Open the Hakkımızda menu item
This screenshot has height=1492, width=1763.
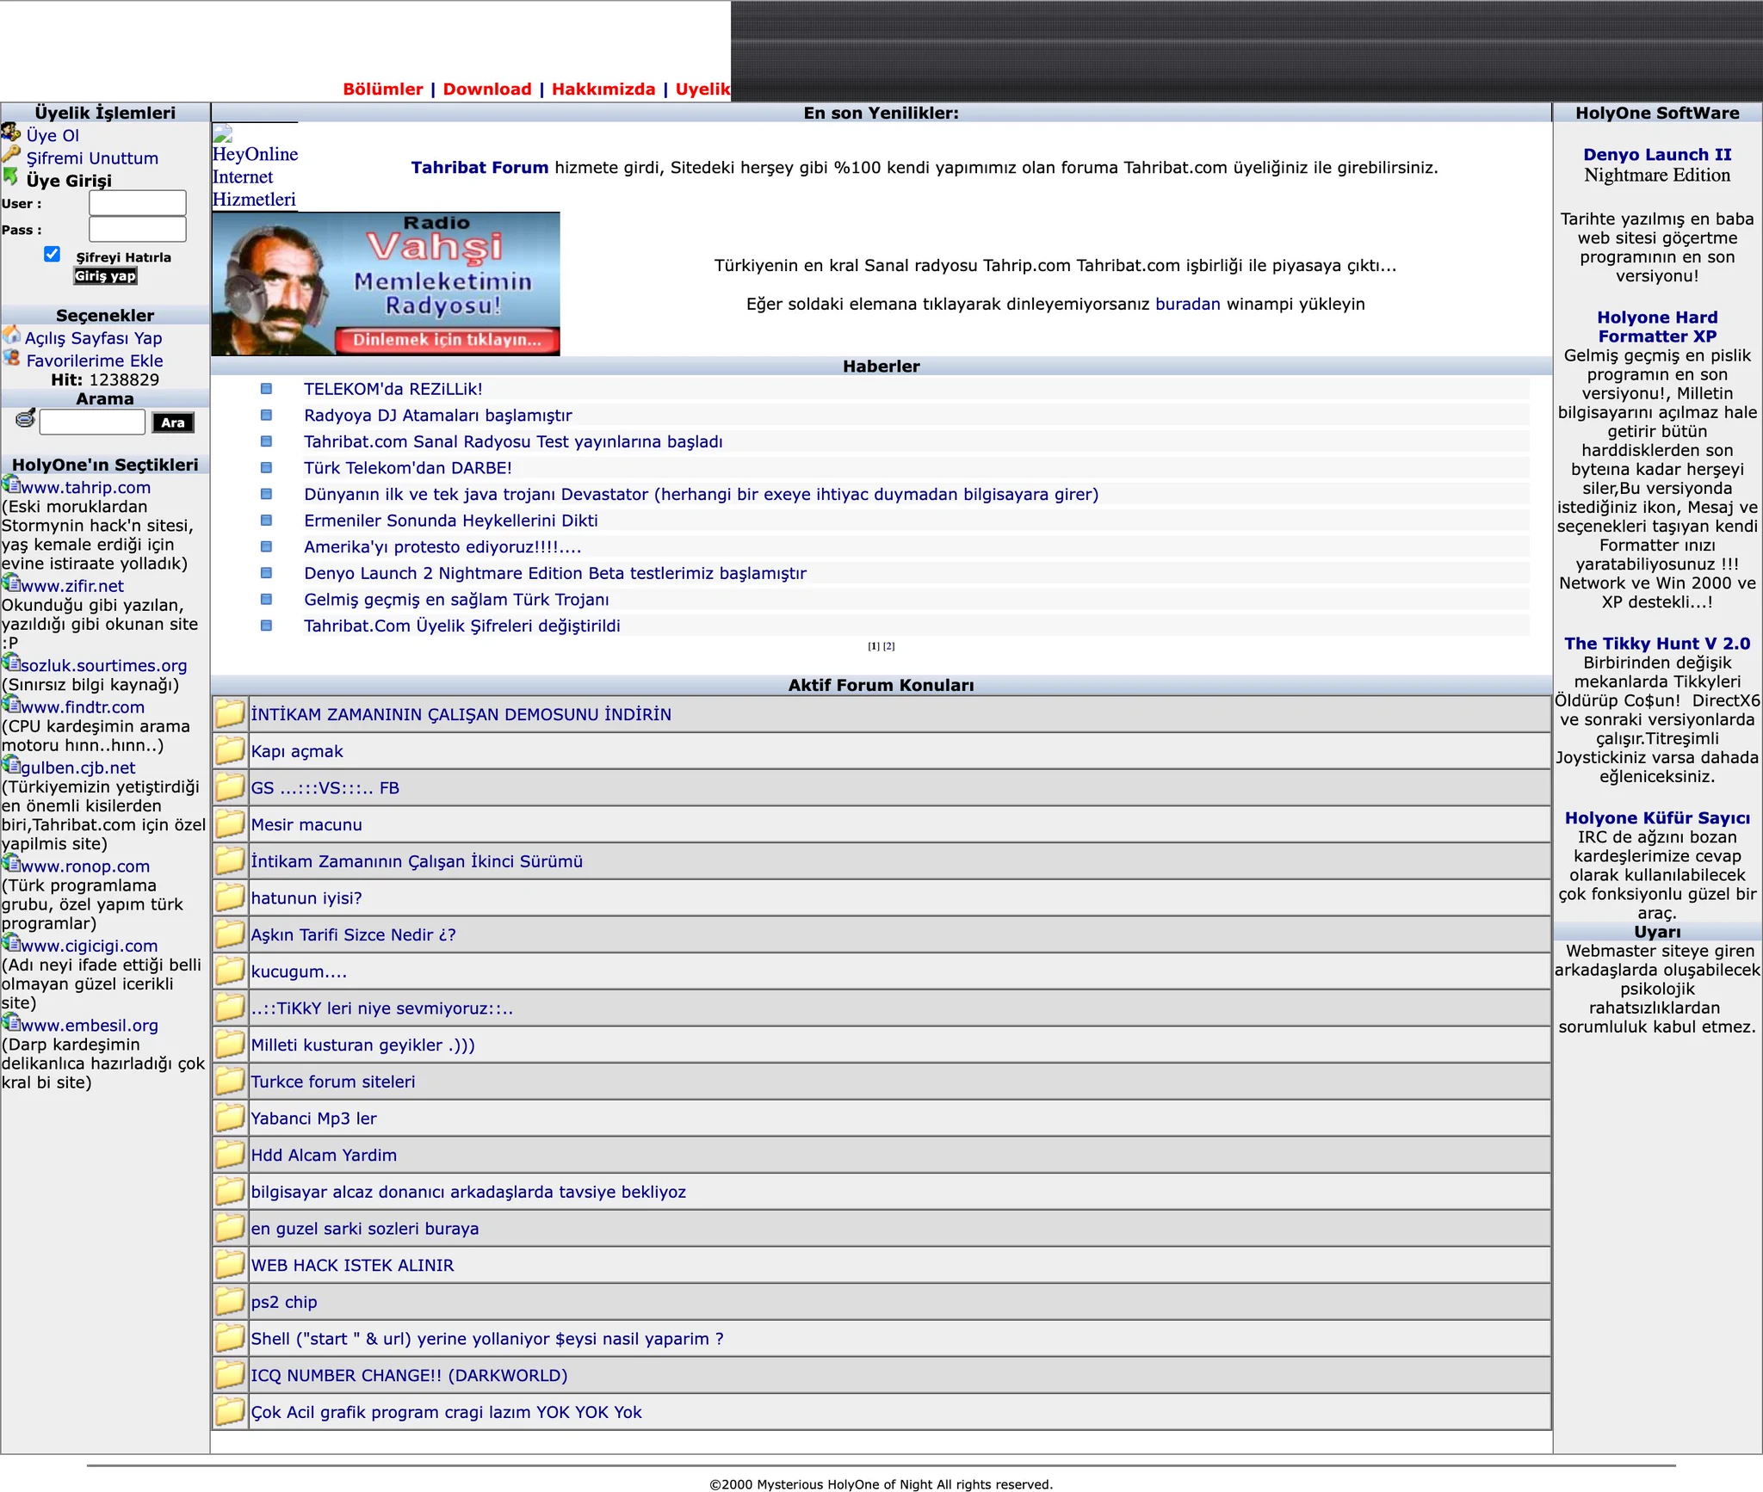pyautogui.click(x=603, y=89)
